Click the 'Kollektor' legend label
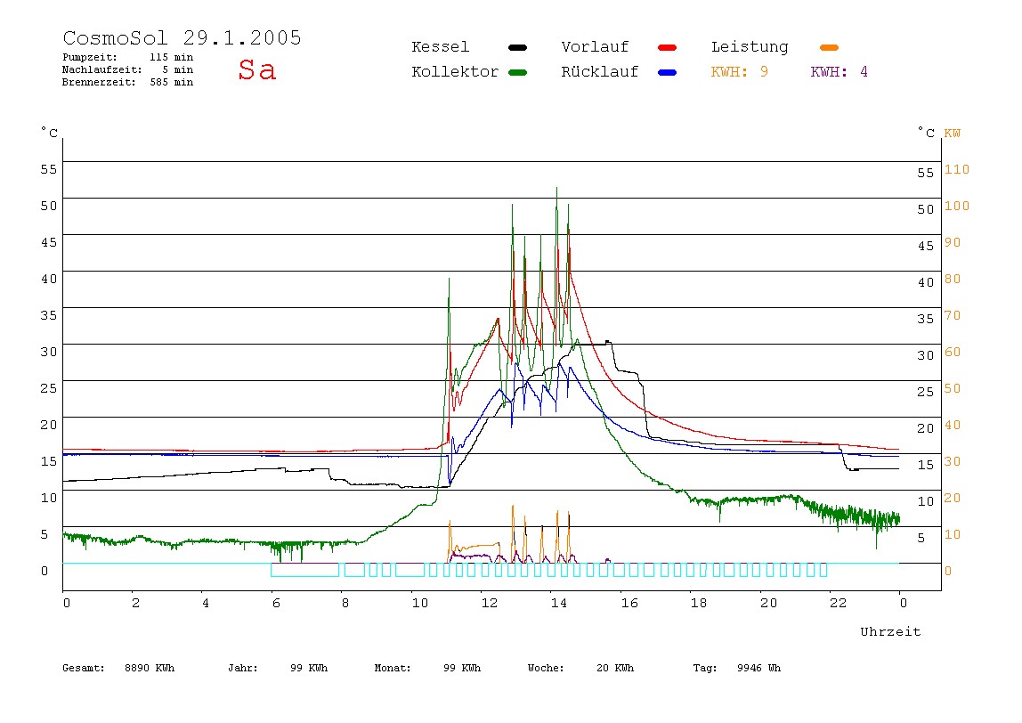The width and height of the screenshot is (1022, 723). pyautogui.click(x=455, y=72)
